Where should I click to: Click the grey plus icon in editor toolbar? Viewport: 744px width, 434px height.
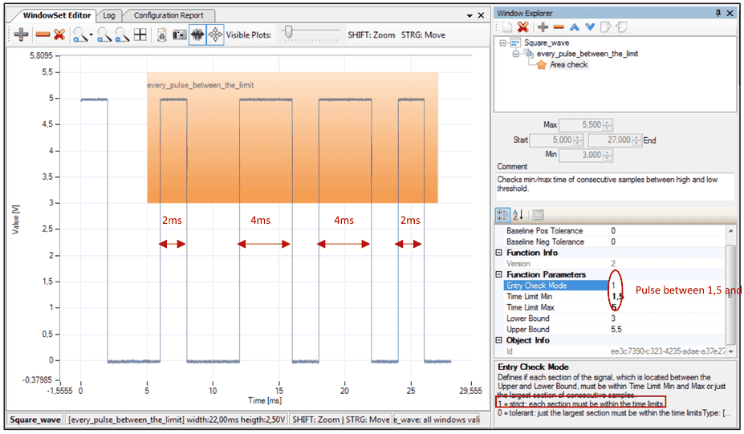21,34
